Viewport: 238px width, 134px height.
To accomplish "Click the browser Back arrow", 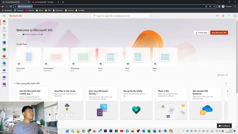I will point(3,6).
